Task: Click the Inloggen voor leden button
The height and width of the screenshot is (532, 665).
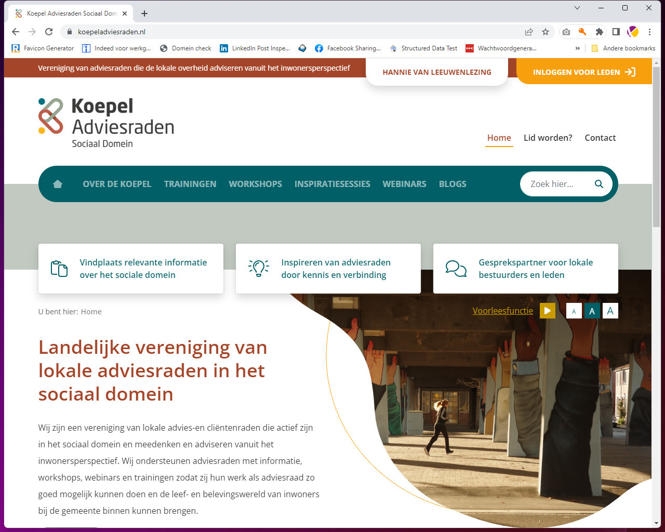Action: [x=583, y=72]
